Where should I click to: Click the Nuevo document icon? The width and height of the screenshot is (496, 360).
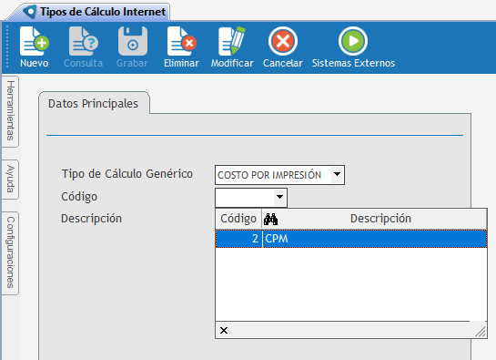(35, 41)
